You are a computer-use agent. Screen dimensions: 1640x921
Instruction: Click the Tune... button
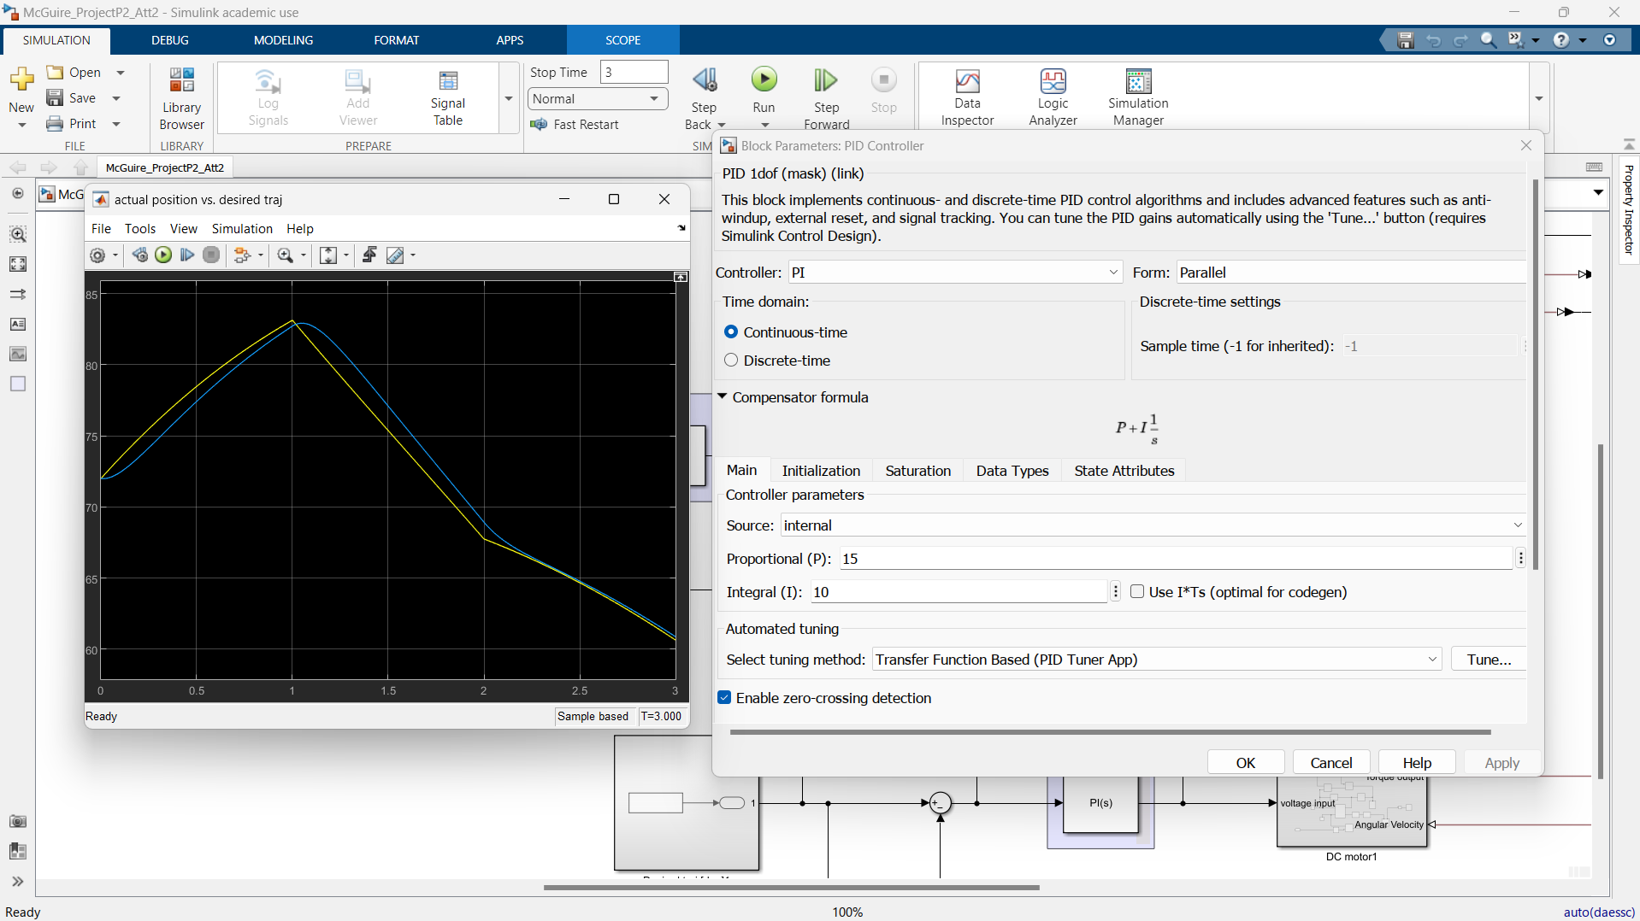1489,660
